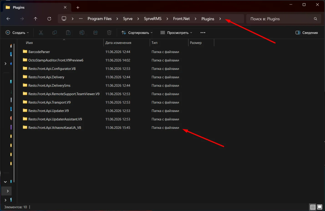Copy using the toolbar copy icon

55,33
